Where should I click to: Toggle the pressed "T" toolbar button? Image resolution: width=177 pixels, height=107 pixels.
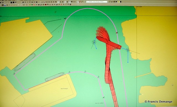tap(58, 2)
